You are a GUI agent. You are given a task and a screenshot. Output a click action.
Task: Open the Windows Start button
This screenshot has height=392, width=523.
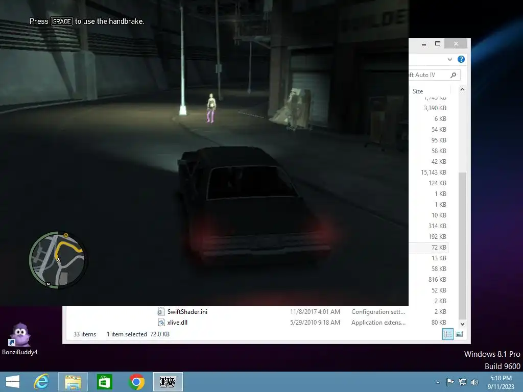click(x=13, y=382)
